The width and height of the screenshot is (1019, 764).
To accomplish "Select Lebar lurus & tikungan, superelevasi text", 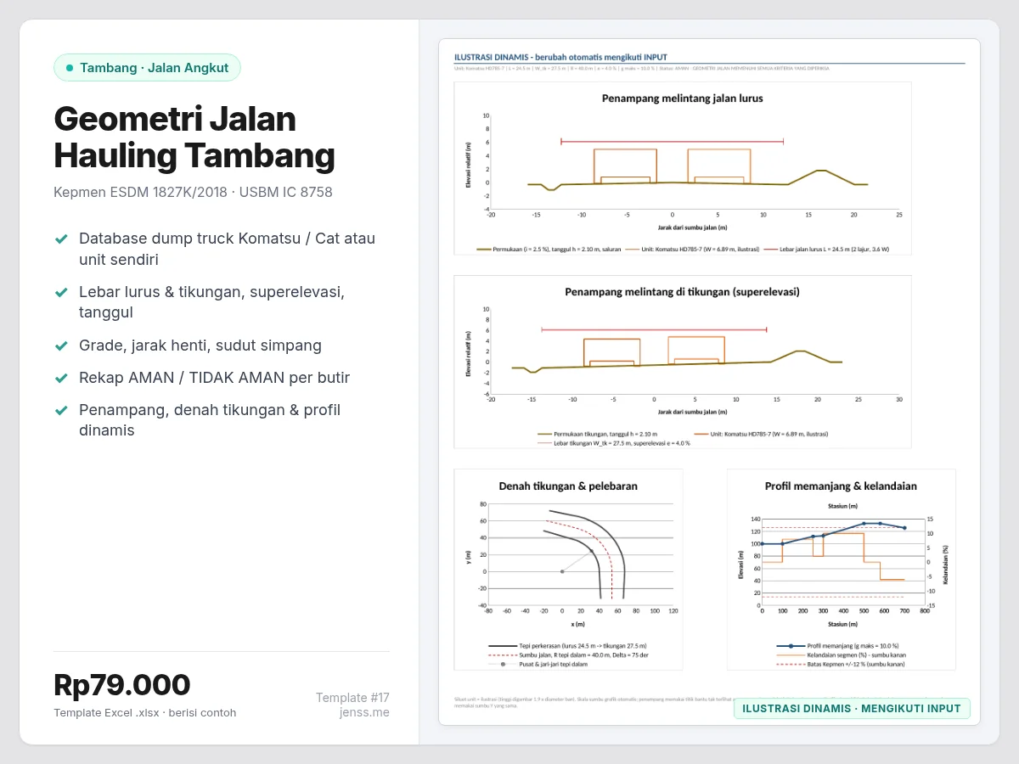I will coord(211,302).
